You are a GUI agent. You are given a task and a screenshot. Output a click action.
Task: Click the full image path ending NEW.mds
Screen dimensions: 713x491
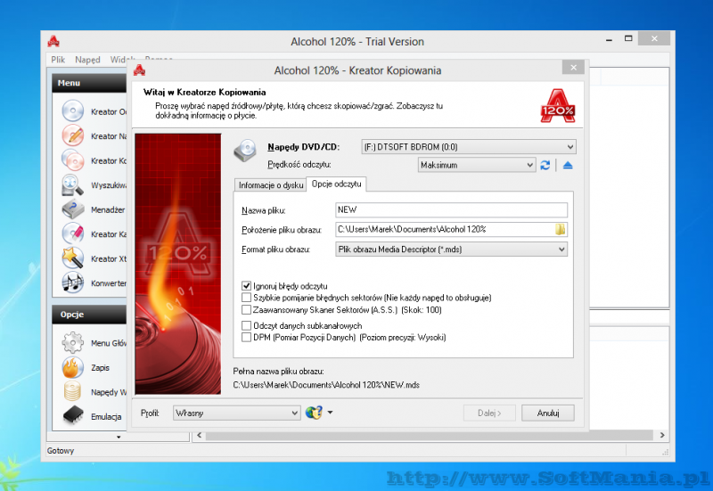tap(326, 385)
